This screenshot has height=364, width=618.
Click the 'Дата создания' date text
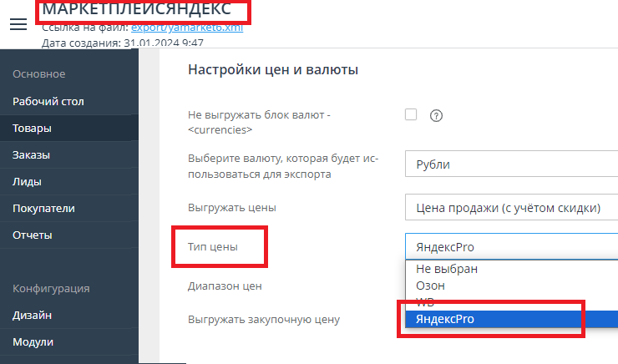coord(123,43)
